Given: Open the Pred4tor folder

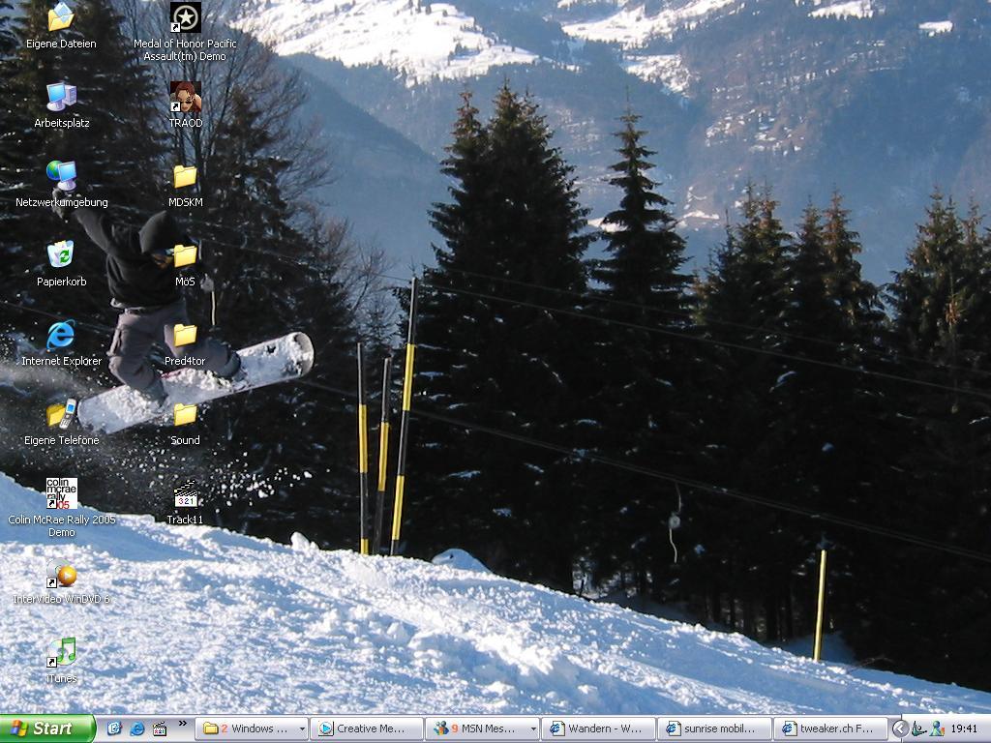Looking at the screenshot, I should coord(185,336).
